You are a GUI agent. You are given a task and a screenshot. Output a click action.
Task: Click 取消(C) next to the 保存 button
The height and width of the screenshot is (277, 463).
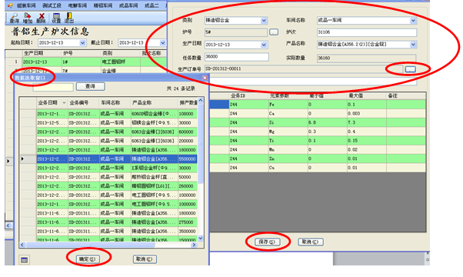311,242
